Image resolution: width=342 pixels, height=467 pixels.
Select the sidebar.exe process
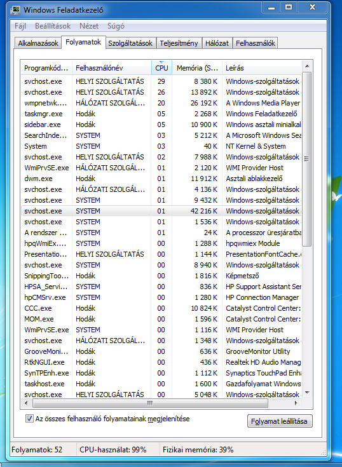coord(161,125)
